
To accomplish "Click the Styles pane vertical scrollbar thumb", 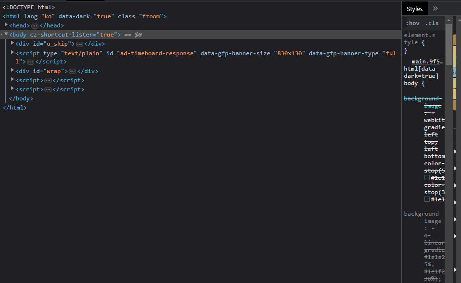I will pyautogui.click(x=448, y=43).
